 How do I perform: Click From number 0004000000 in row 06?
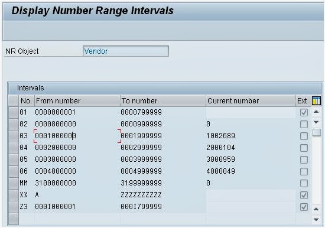[x=56, y=171]
